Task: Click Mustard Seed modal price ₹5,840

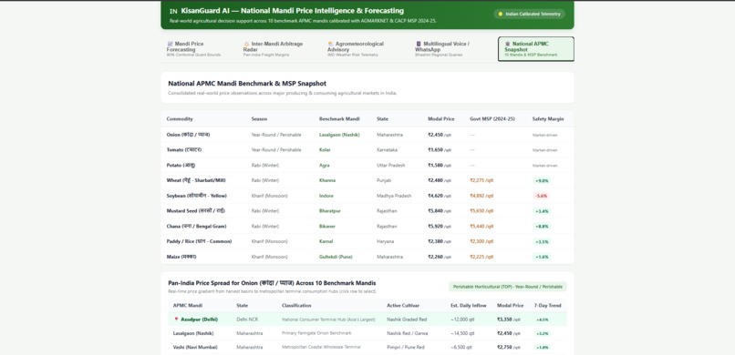Action: (x=440, y=211)
